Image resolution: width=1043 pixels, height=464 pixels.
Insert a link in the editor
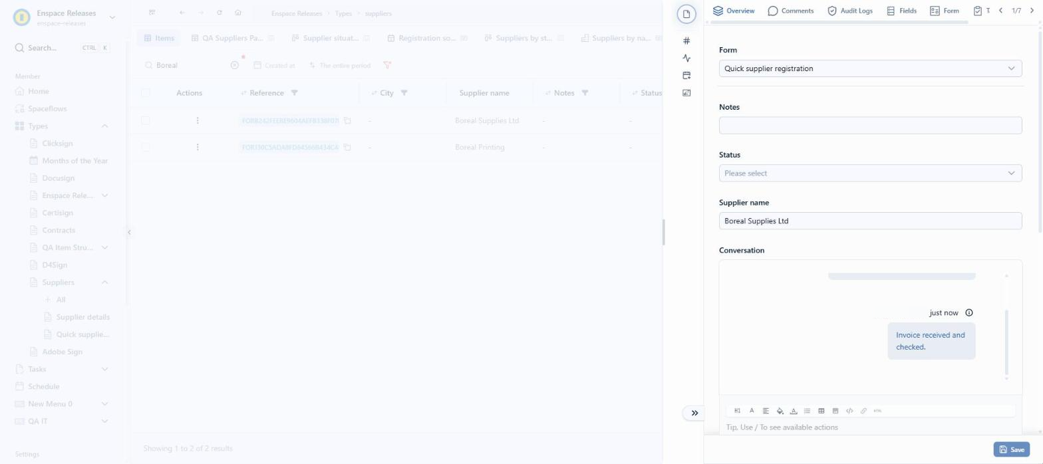pyautogui.click(x=863, y=411)
